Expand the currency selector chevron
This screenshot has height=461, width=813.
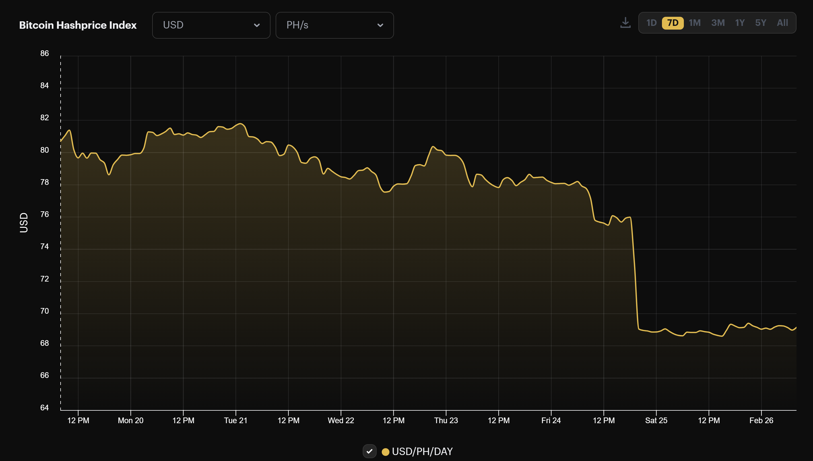tap(257, 25)
